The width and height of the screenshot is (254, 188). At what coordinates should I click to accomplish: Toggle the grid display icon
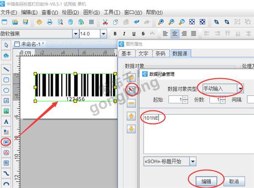point(91,22)
